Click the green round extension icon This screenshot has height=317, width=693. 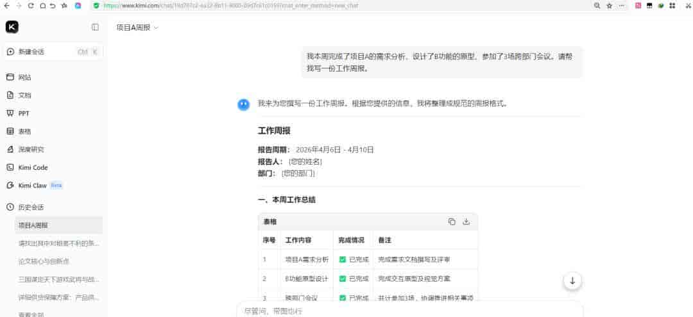(x=661, y=6)
